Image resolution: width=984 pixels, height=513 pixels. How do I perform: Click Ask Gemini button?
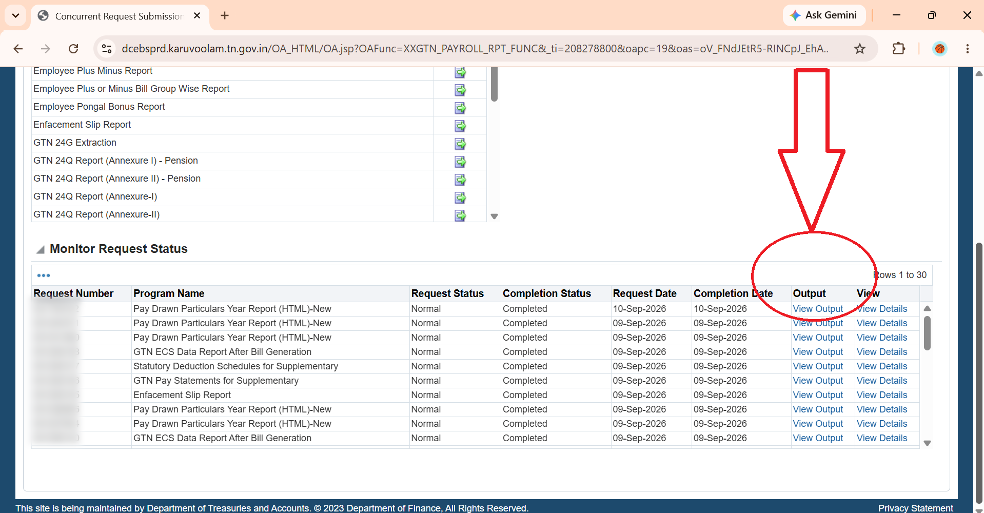click(x=824, y=15)
